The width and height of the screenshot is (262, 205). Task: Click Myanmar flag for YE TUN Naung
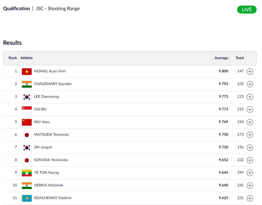click(x=27, y=173)
